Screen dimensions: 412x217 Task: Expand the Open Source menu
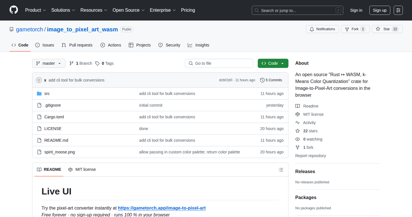[128, 10]
